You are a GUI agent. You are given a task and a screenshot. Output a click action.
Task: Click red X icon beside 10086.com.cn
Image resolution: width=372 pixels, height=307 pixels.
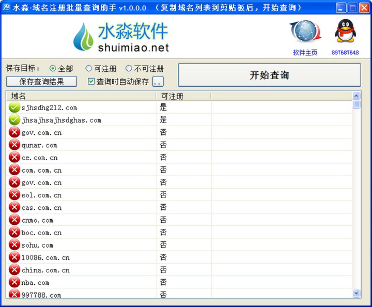[14, 257]
